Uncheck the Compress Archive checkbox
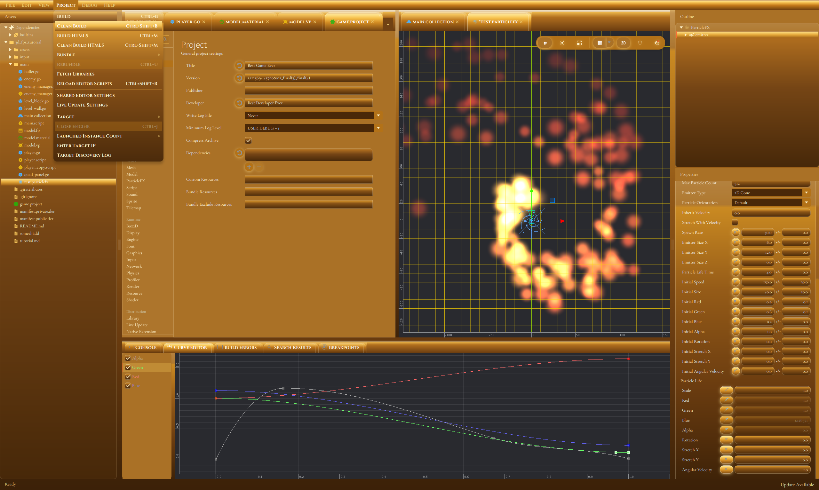The height and width of the screenshot is (490, 819). pyautogui.click(x=248, y=141)
